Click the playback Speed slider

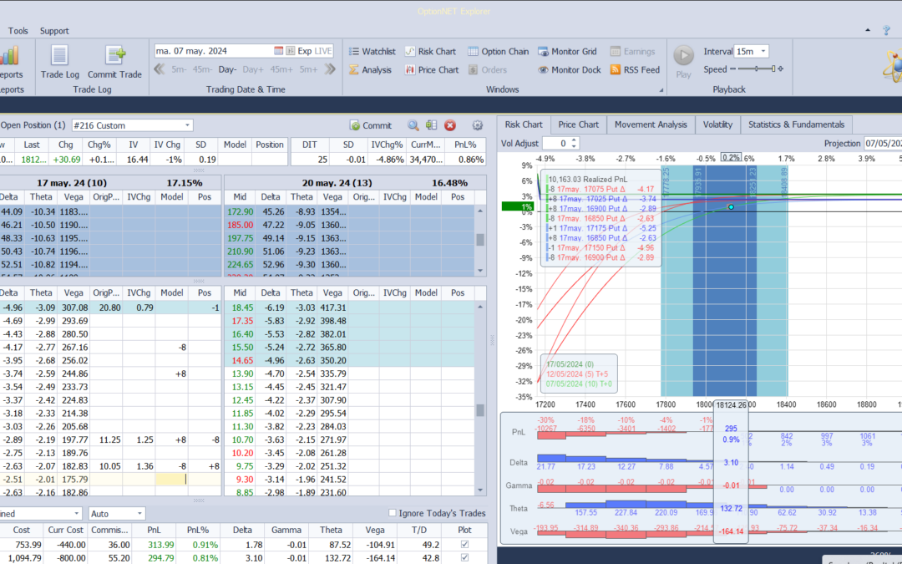pyautogui.click(x=757, y=69)
